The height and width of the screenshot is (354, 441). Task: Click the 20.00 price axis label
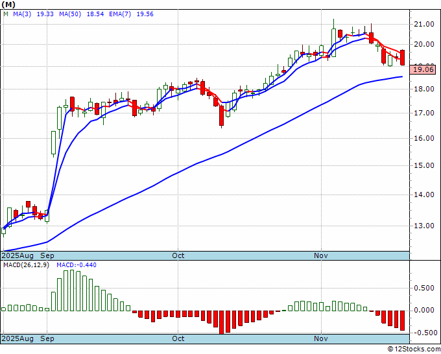[x=424, y=45]
